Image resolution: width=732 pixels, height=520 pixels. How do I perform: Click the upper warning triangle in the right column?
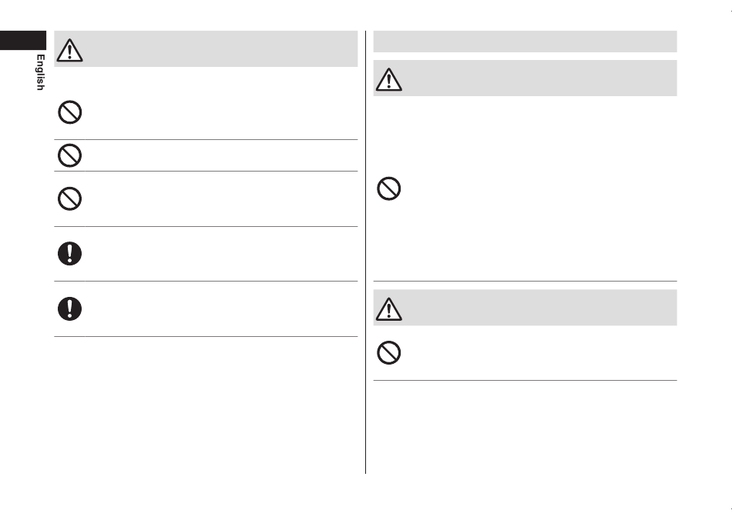[x=389, y=79]
